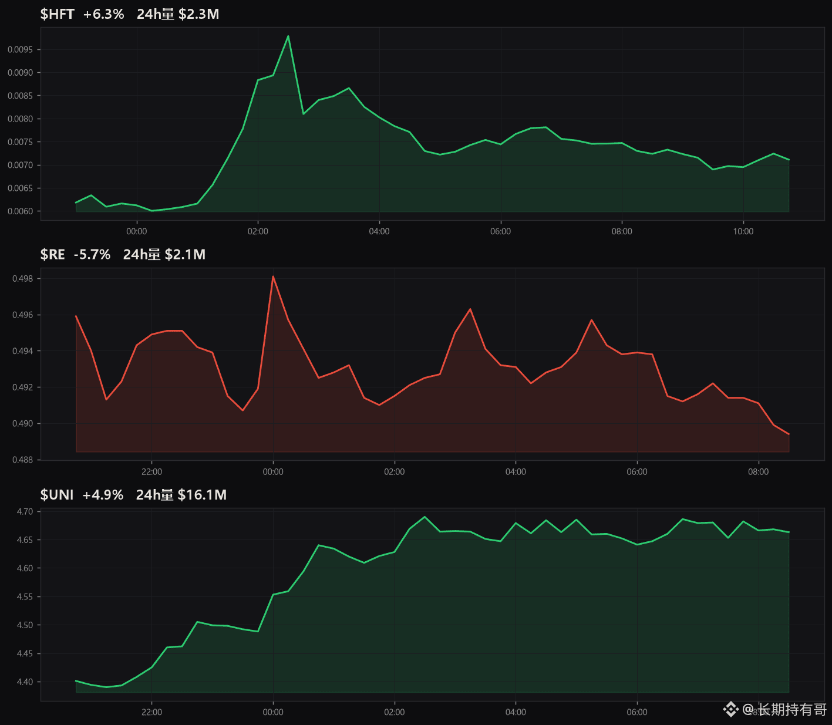Click the 22:00 time label on $RE chart
This screenshot has height=725, width=832.
point(152,472)
